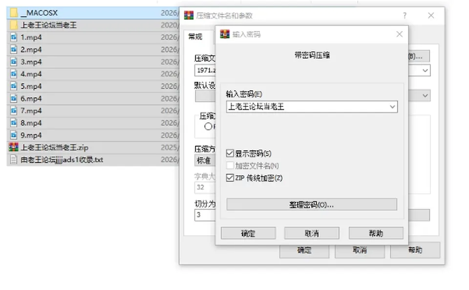The width and height of the screenshot is (469, 290).
Task: Close the 输入密码 dialog
Action: [399, 34]
